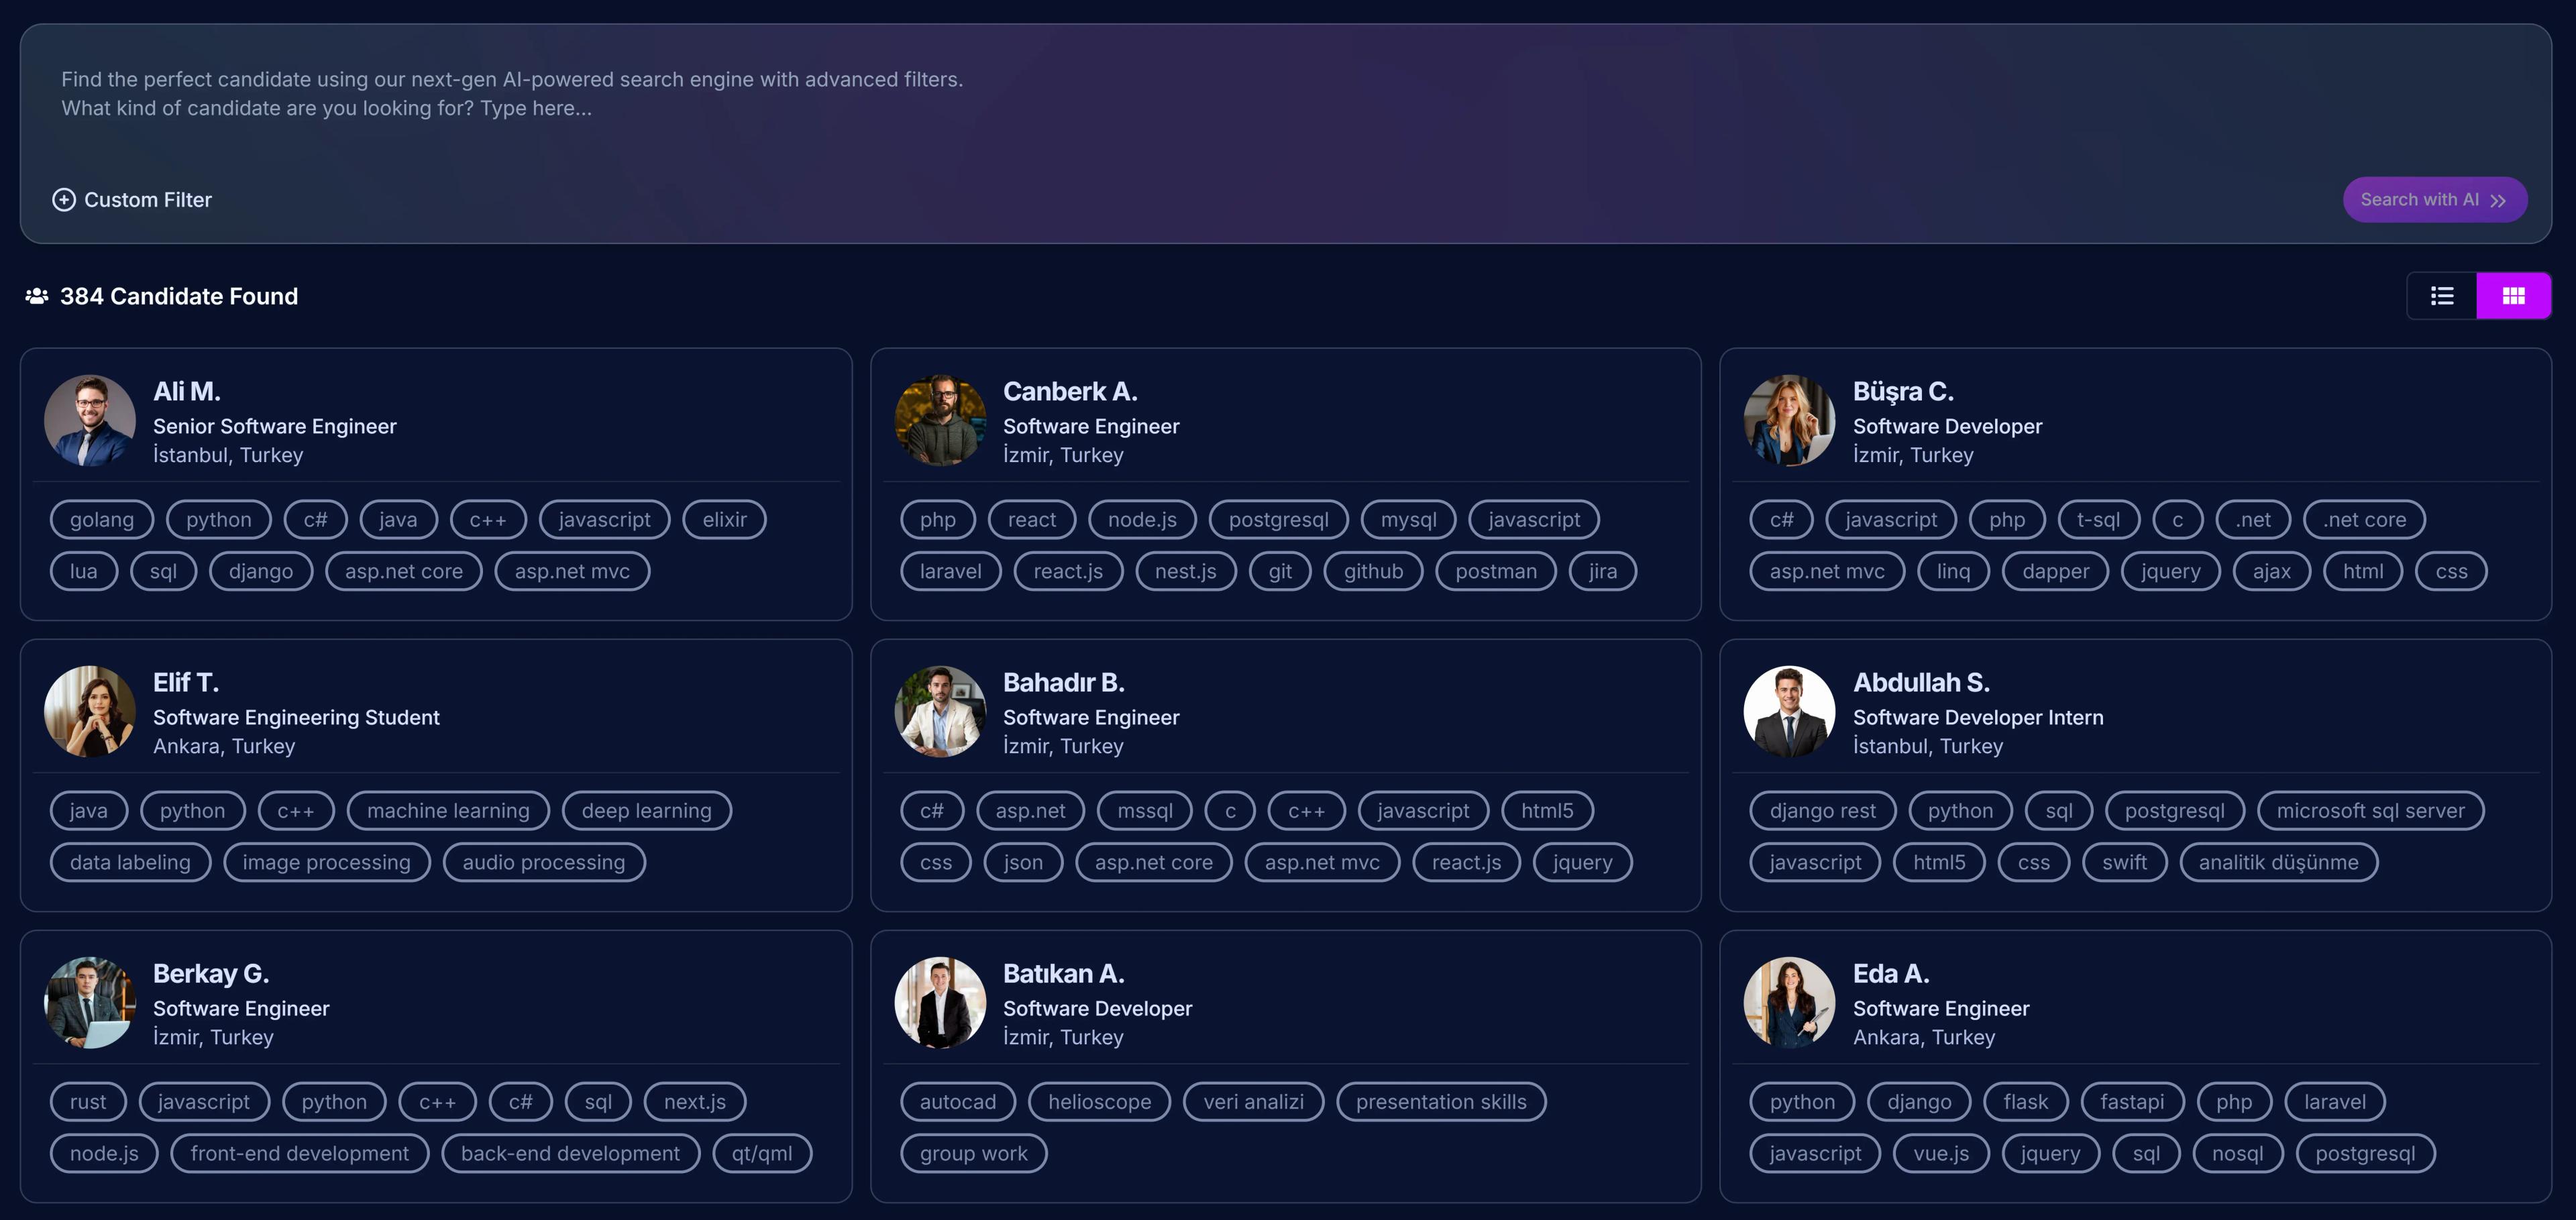Select the grid view icon
The image size is (2576, 1220).
(x=2515, y=295)
